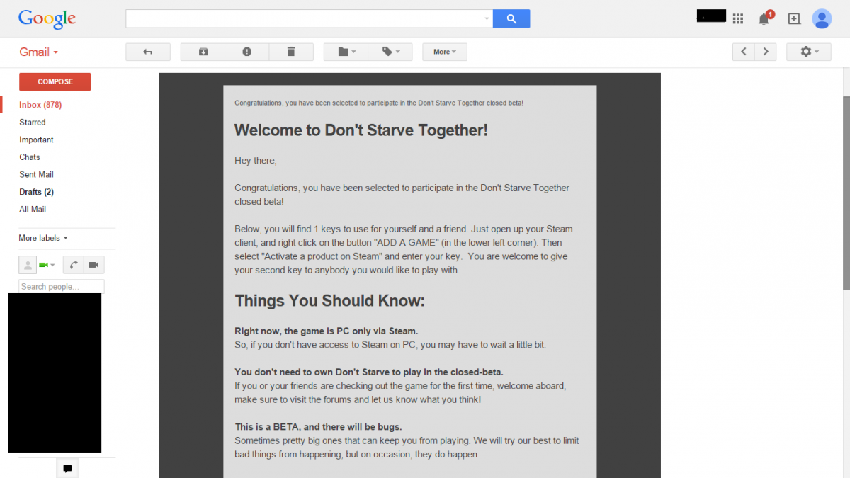Open Google apps grid

(x=738, y=19)
